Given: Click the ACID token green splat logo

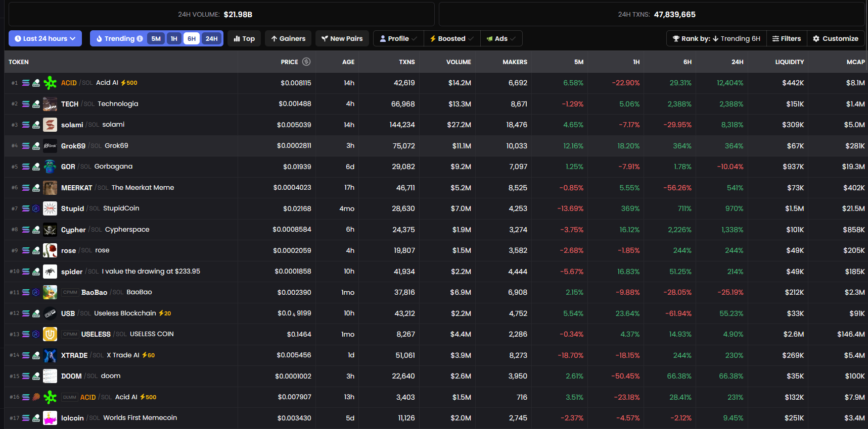Looking at the screenshot, I should coord(50,83).
